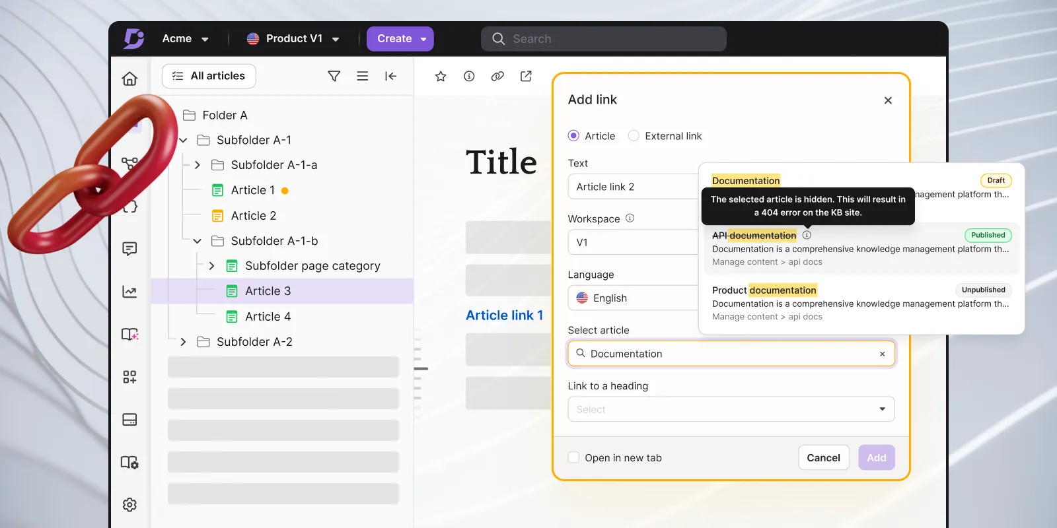
Task: Click the Text input with Article link 2
Action: (633, 187)
